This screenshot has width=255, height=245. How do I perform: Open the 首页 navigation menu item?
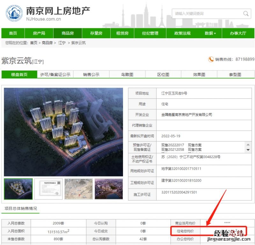(x=13, y=33)
